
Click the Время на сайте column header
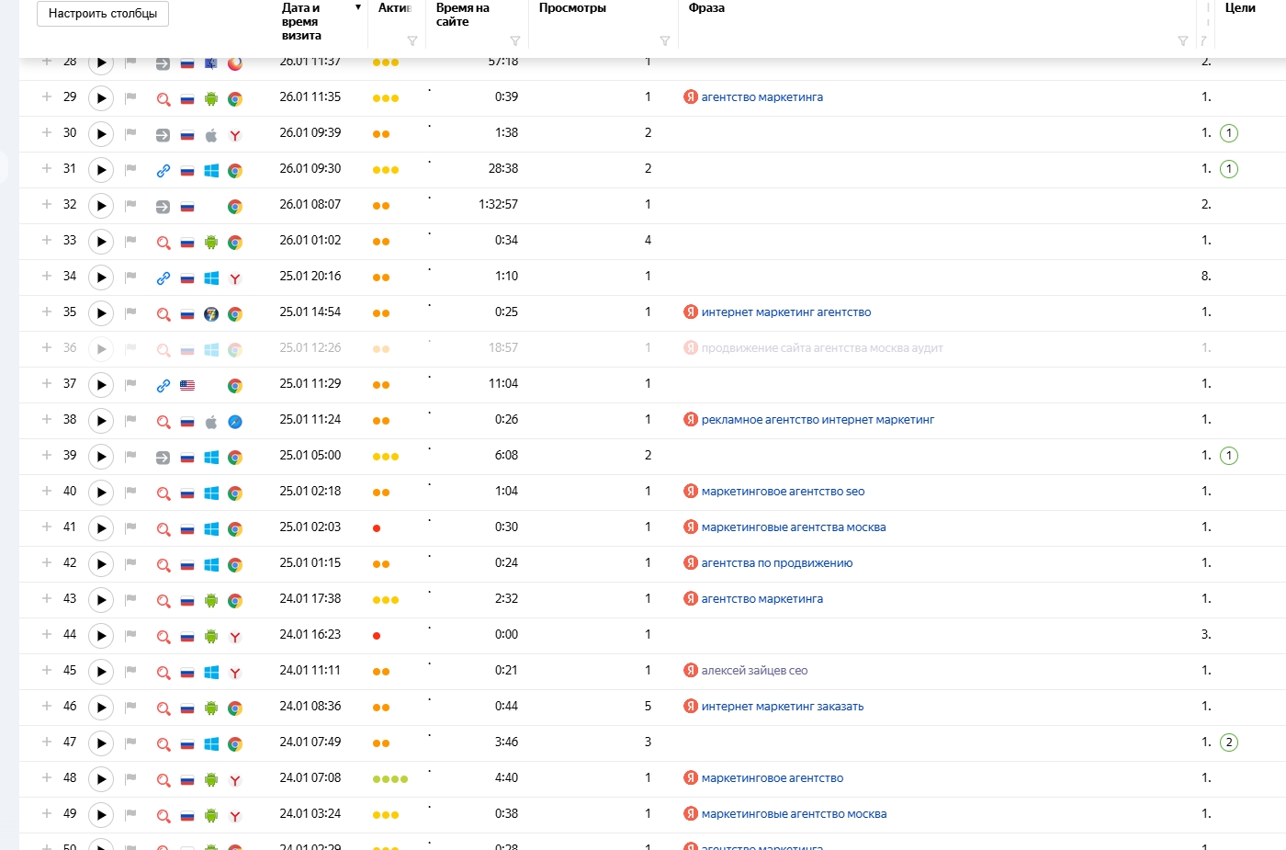tap(463, 15)
